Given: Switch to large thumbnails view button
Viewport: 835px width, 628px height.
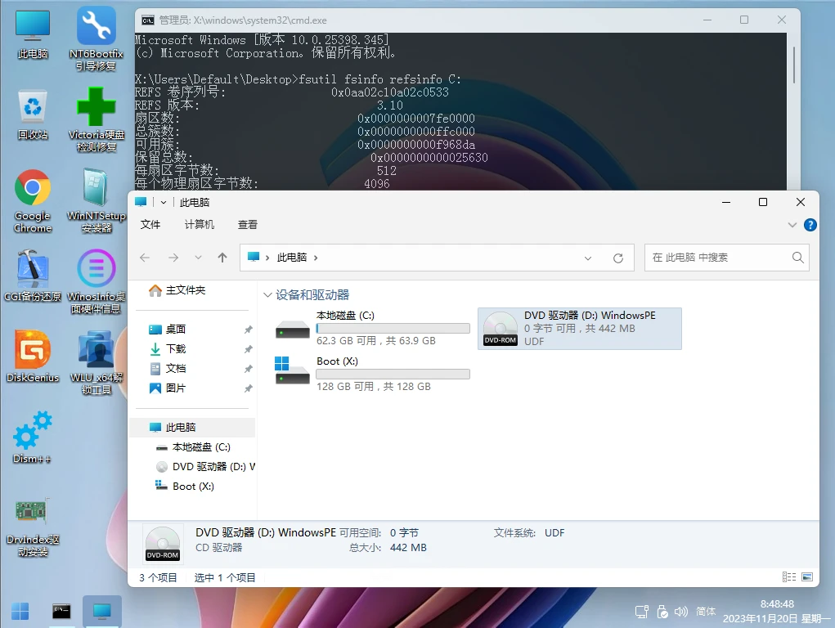Looking at the screenshot, I should pyautogui.click(x=807, y=577).
